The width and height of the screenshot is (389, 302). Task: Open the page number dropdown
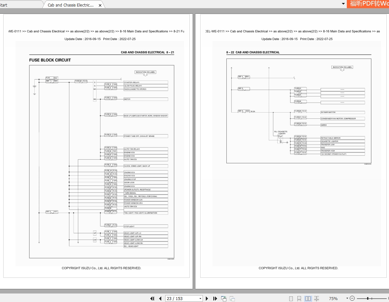tap(200, 298)
